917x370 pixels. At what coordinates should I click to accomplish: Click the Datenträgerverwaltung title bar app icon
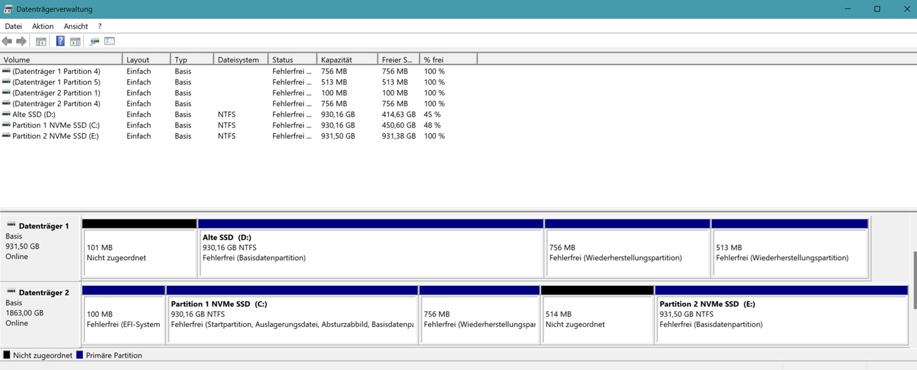pyautogui.click(x=8, y=9)
